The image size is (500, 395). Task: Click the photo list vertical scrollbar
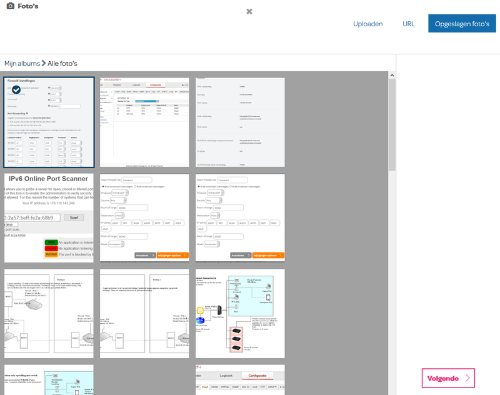[392, 124]
